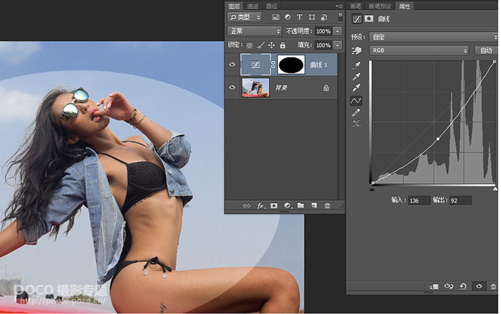Select the Curves adjustment icon in Properties
The height and width of the screenshot is (314, 501).
pos(357,19)
